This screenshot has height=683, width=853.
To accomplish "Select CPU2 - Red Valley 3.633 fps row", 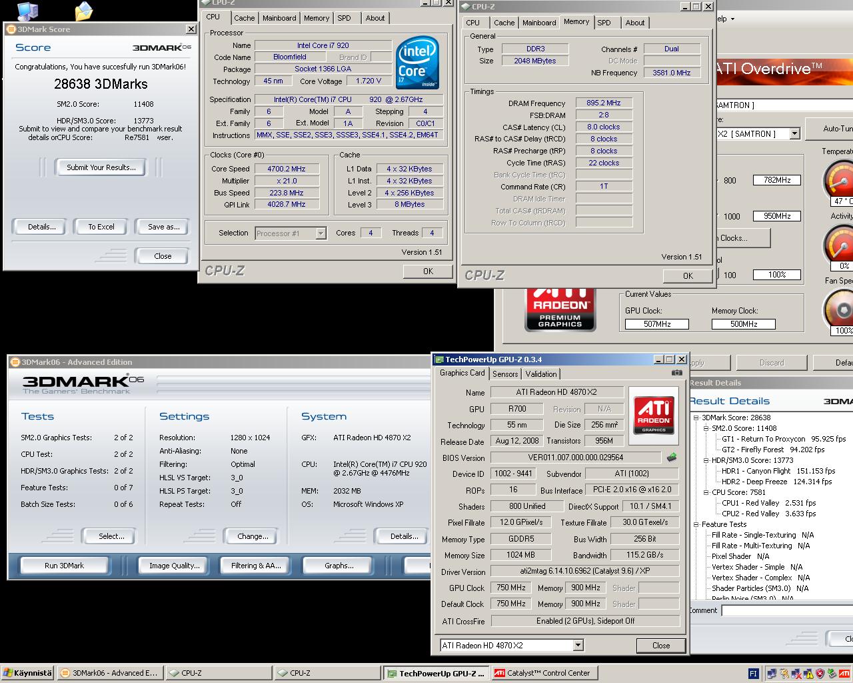I will [769, 514].
